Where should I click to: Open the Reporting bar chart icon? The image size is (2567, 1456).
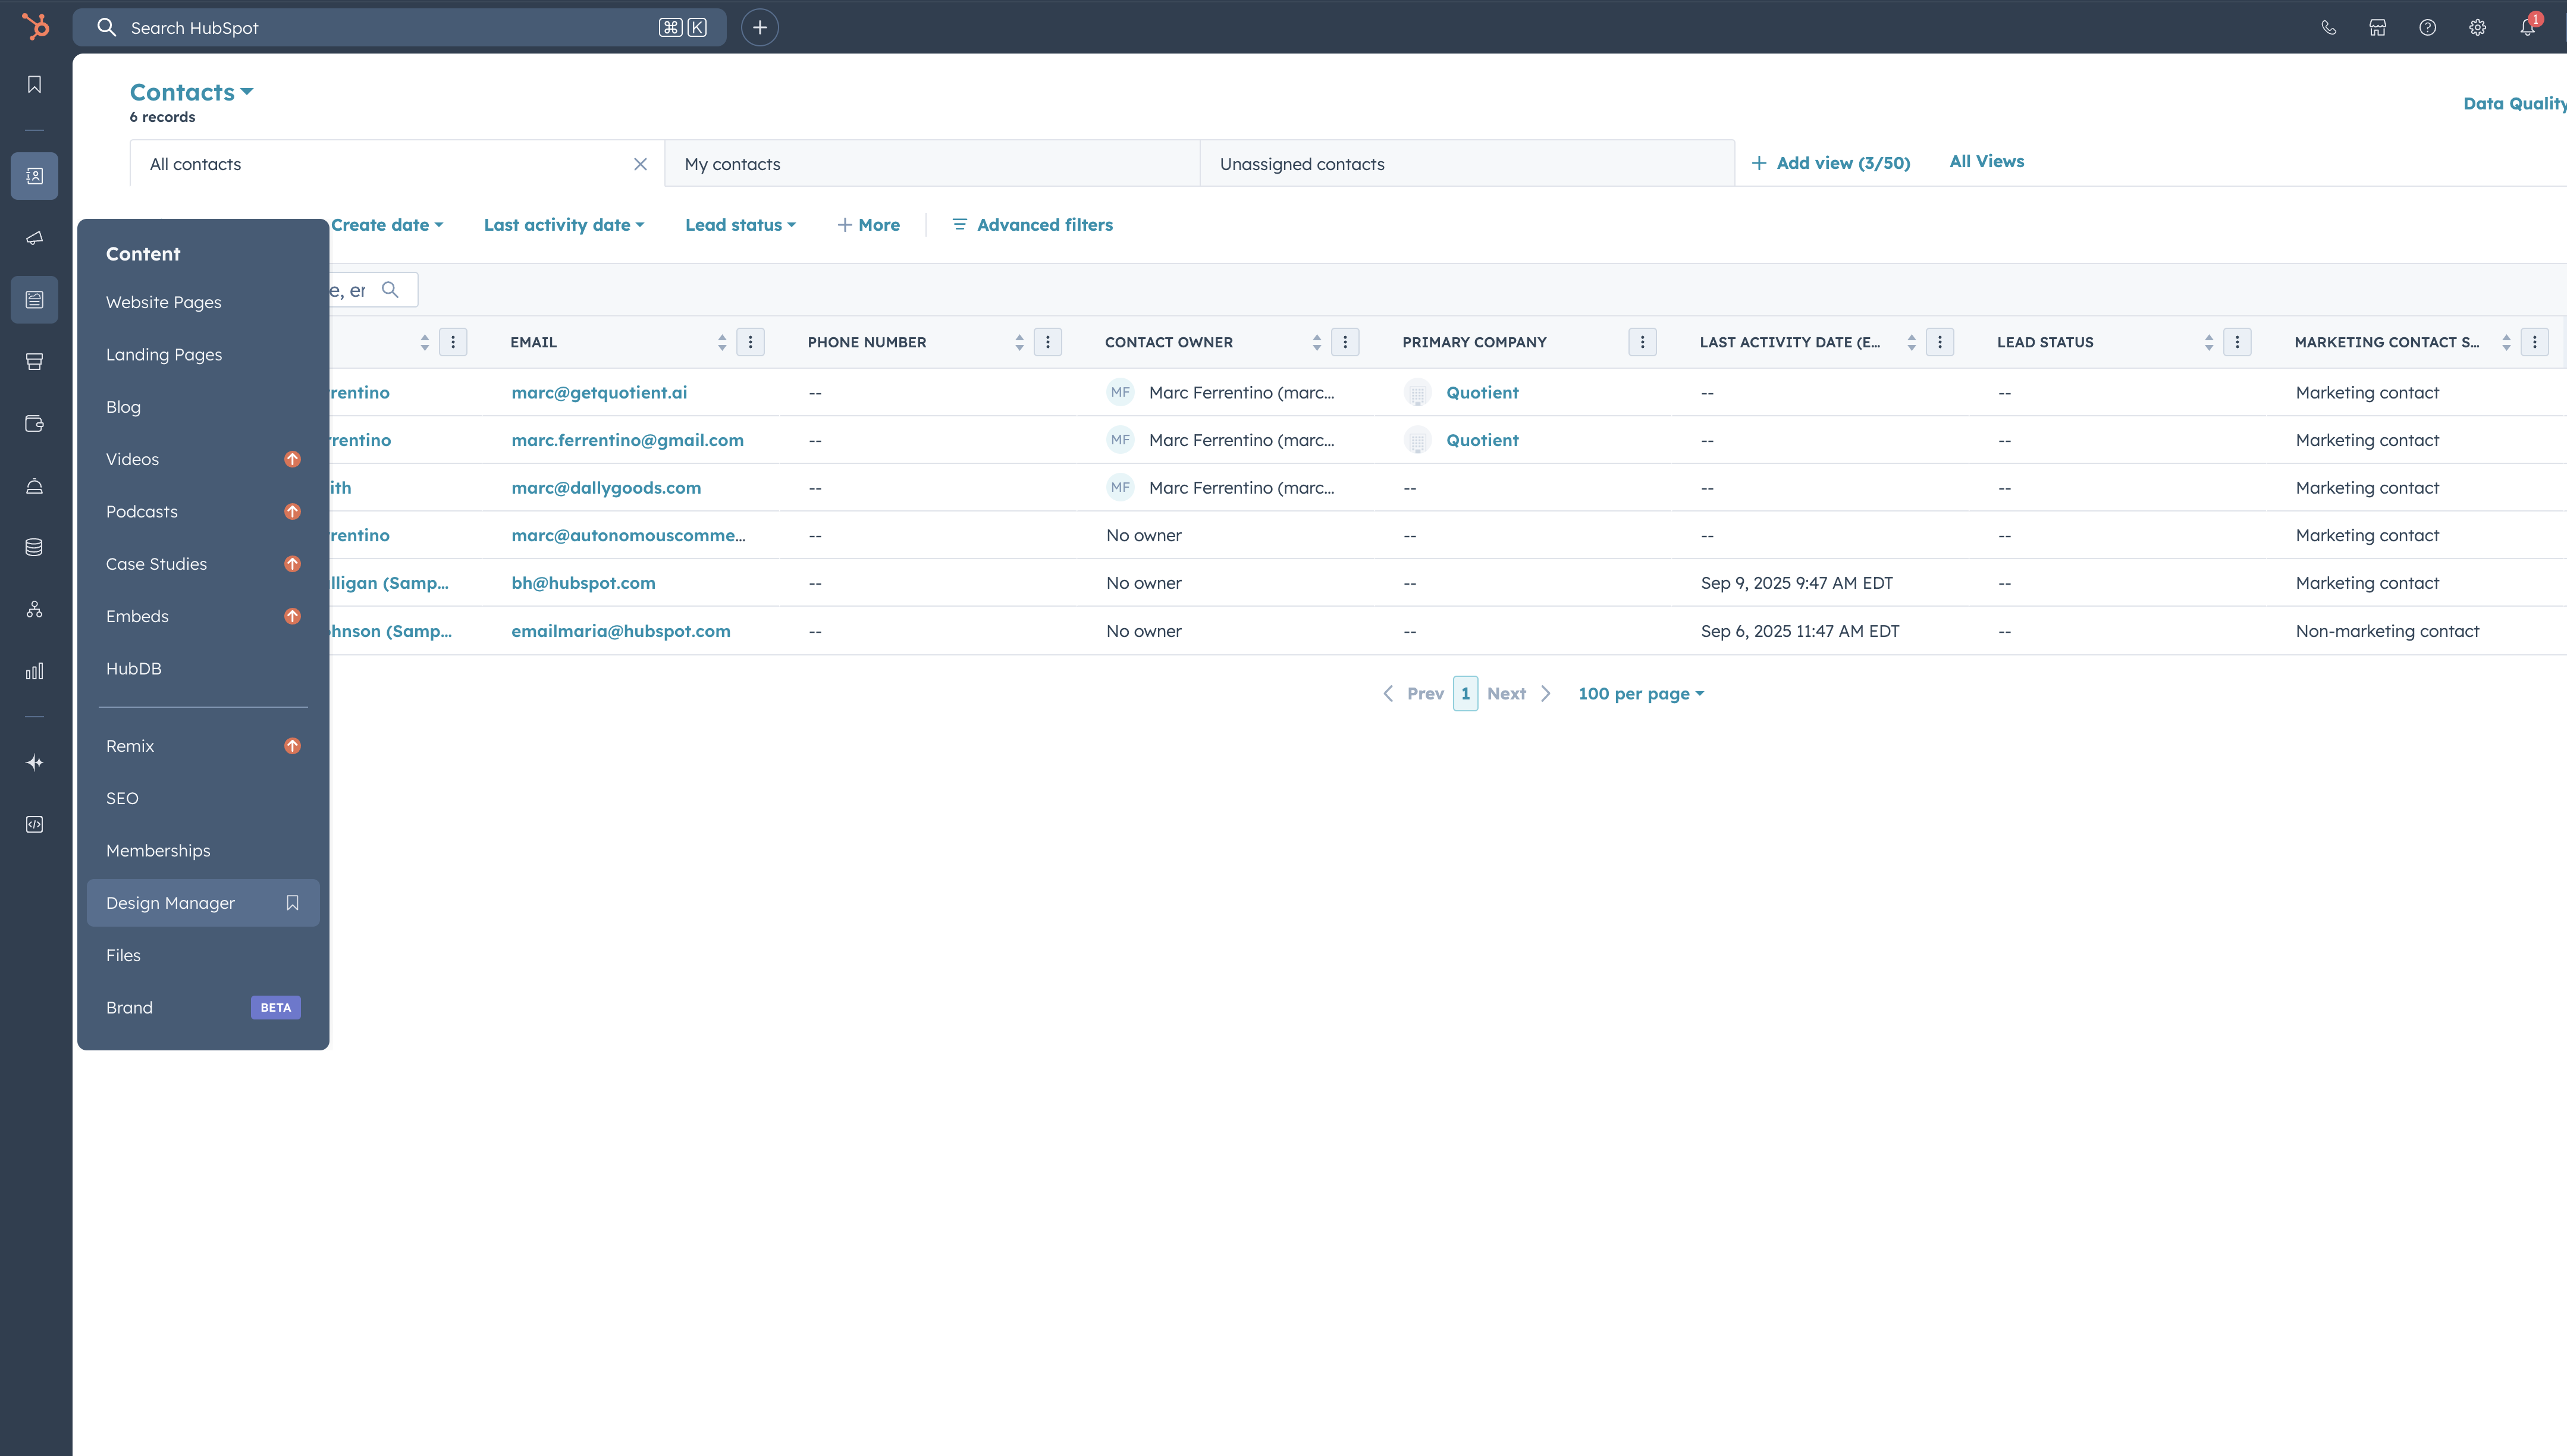(34, 671)
